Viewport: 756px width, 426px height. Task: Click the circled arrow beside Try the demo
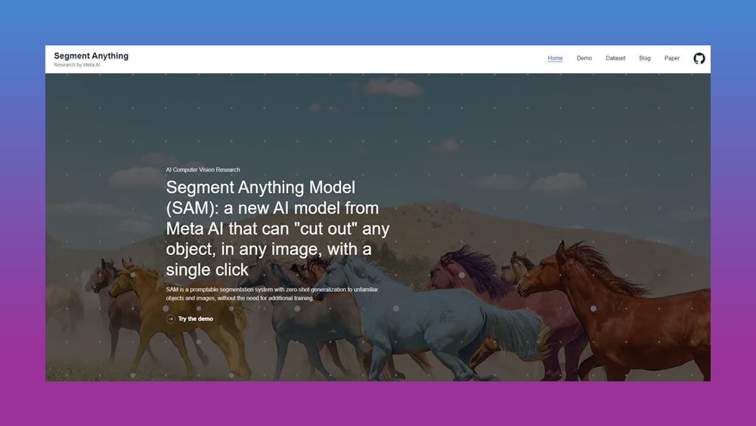pyautogui.click(x=171, y=319)
